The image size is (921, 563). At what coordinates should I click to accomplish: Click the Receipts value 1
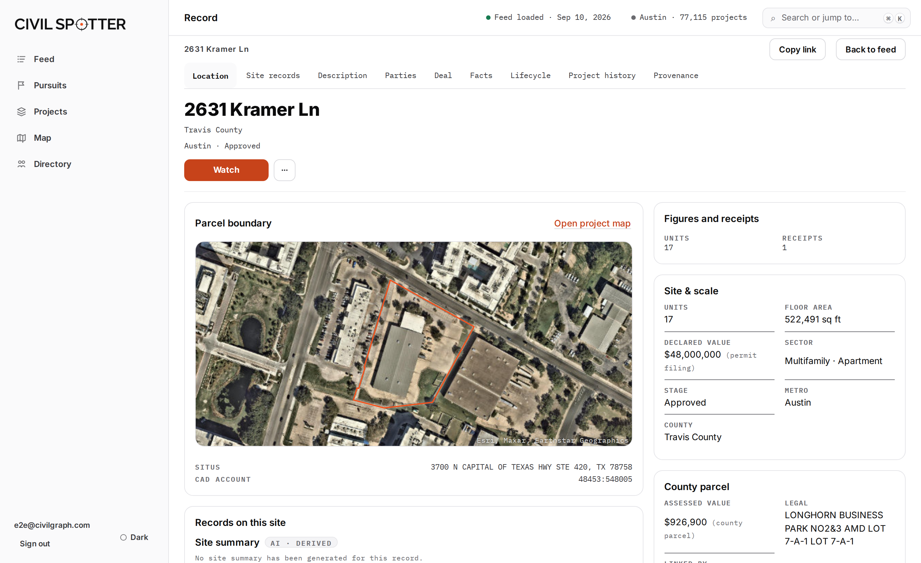(784, 248)
